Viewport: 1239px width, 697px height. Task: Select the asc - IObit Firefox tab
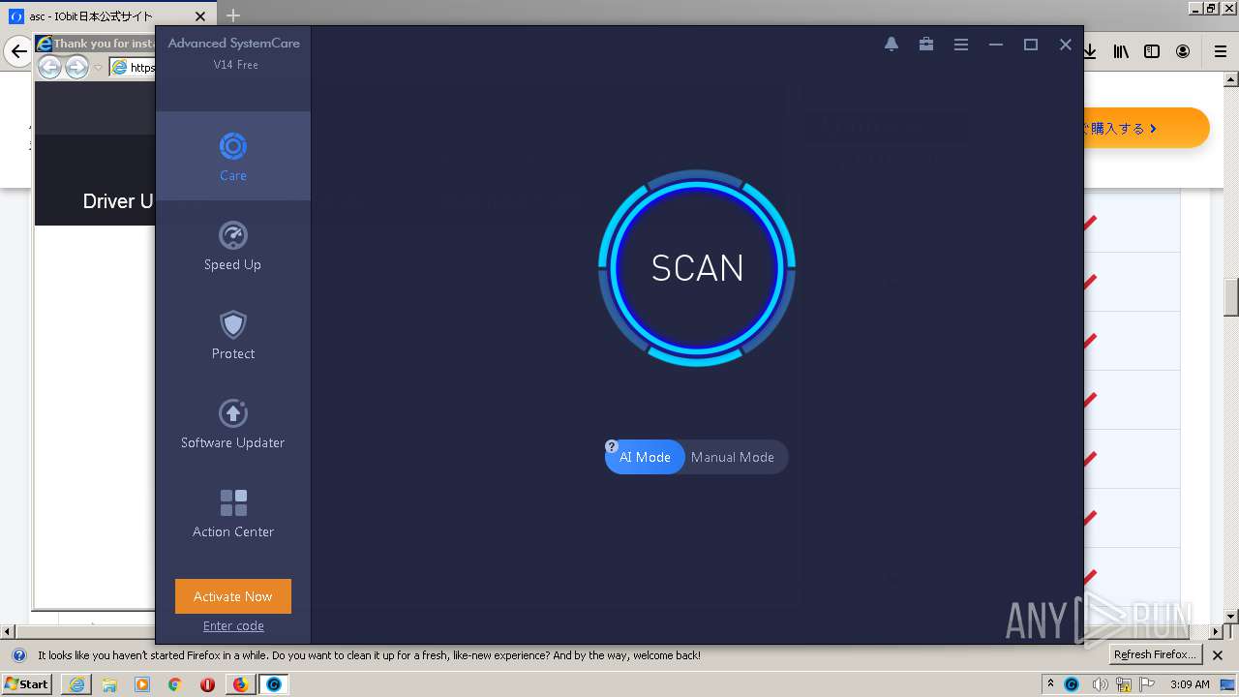[x=107, y=16]
